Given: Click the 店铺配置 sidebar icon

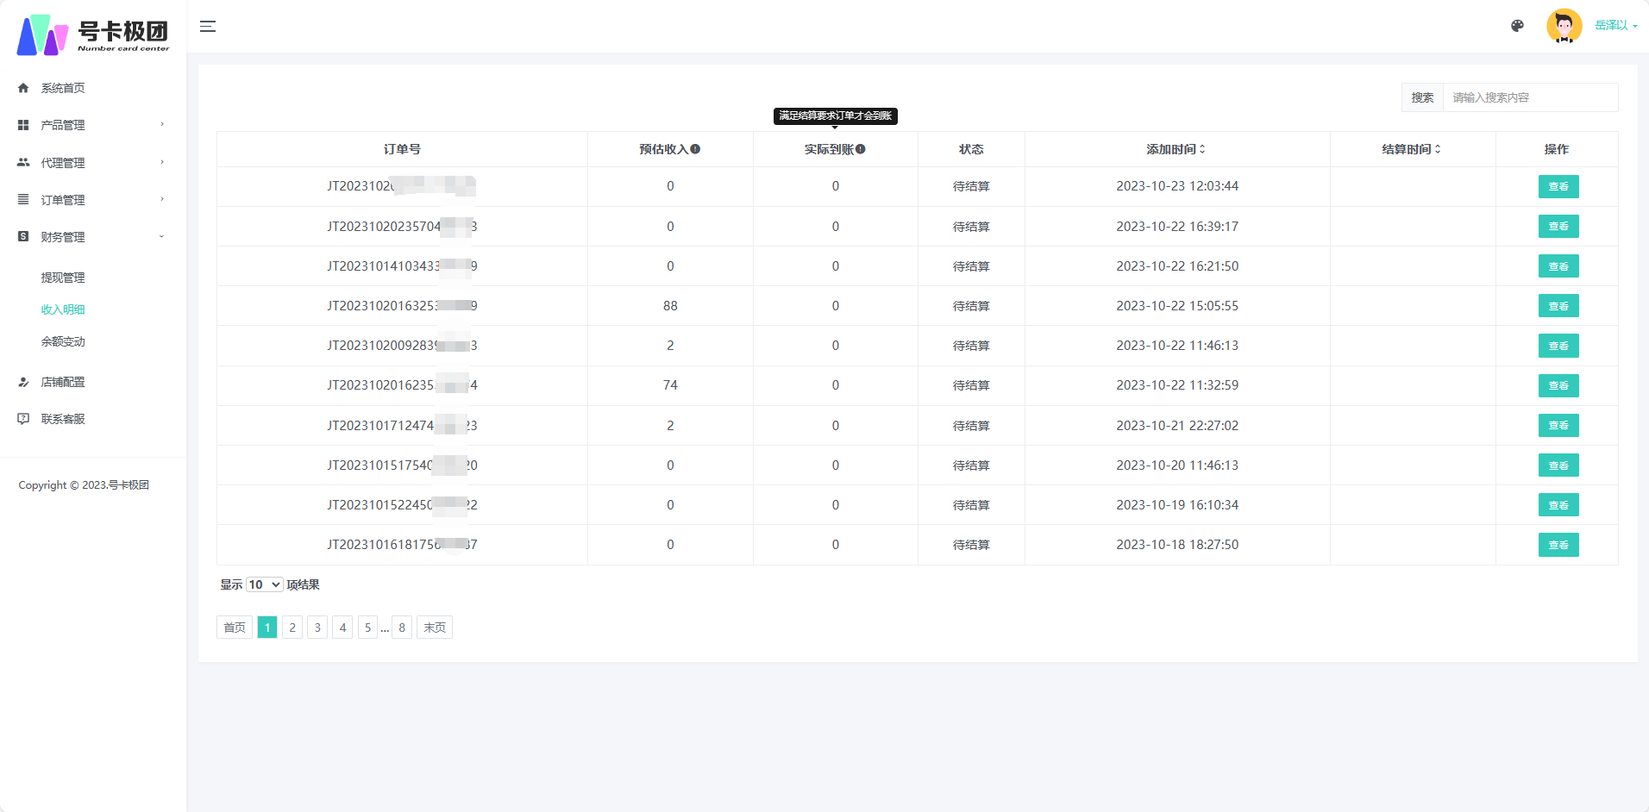Looking at the screenshot, I should pos(23,382).
